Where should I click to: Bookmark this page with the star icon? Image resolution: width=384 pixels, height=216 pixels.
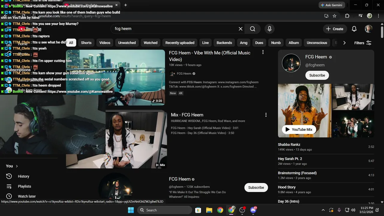334,16
